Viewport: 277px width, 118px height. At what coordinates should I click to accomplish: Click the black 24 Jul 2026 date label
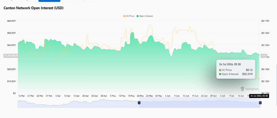259,96
